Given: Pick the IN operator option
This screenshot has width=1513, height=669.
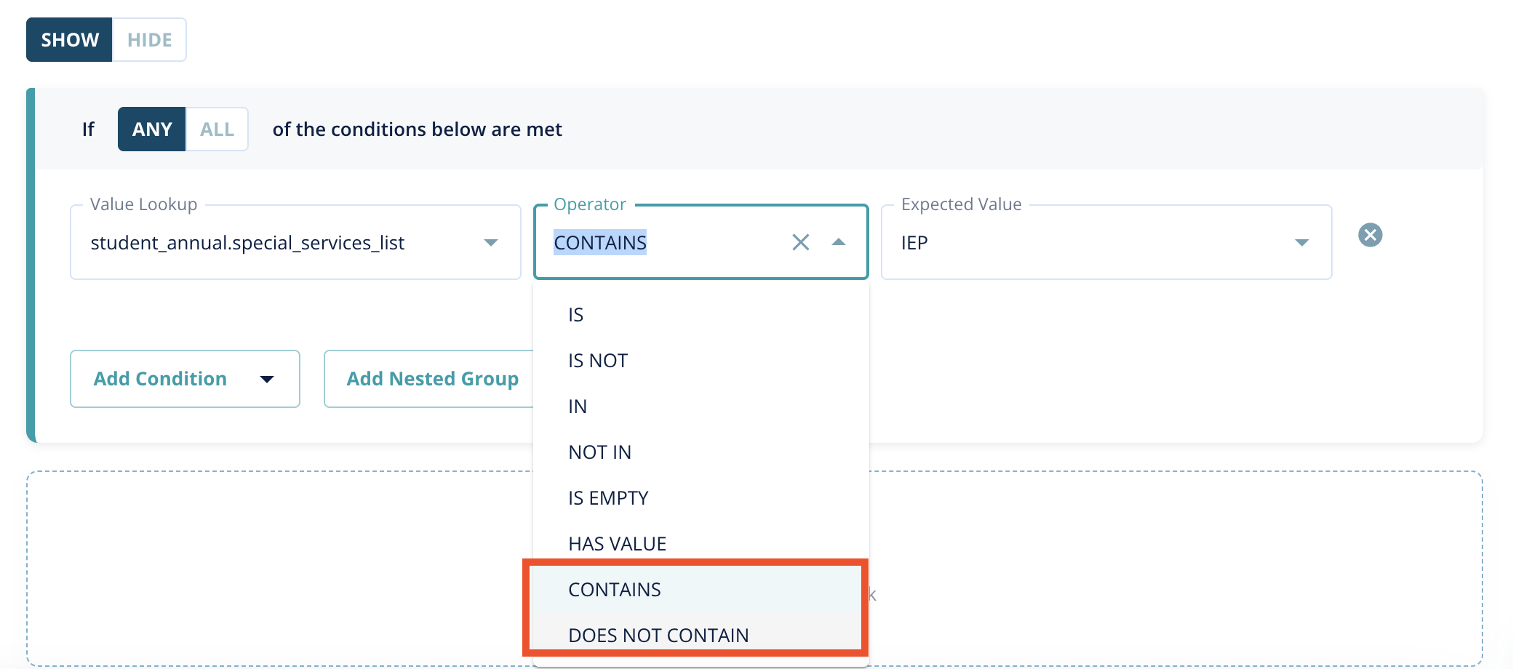Looking at the screenshot, I should click(578, 406).
